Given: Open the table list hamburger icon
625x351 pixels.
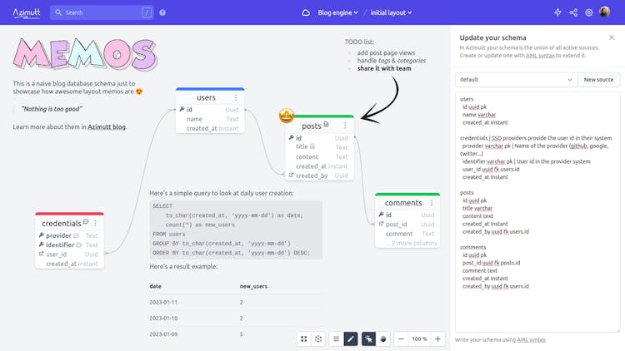Looking at the screenshot, I should 336,339.
